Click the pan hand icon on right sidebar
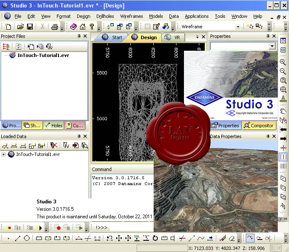Viewport: 289px width, 252px height. click(283, 111)
